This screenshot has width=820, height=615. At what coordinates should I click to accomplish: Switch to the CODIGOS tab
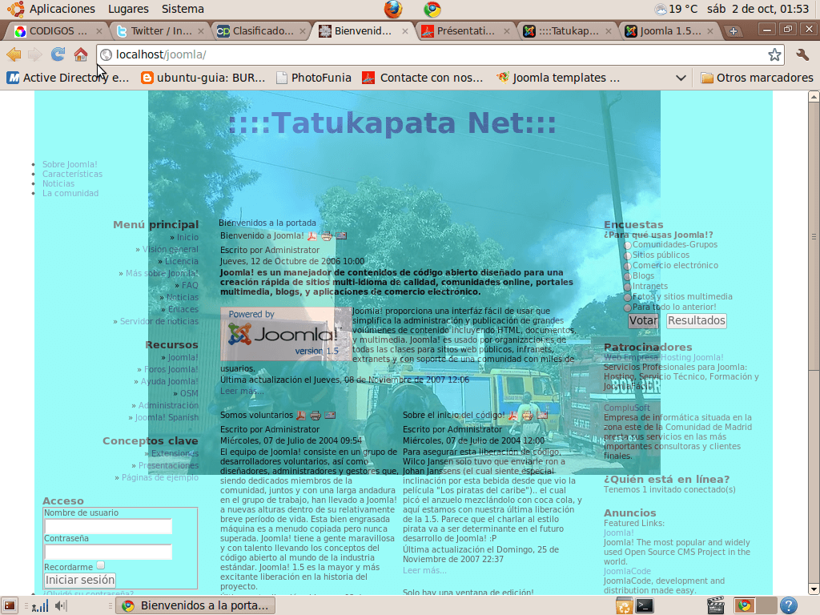point(58,31)
